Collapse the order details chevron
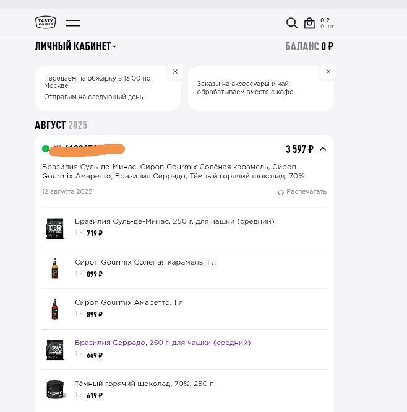 [322, 149]
